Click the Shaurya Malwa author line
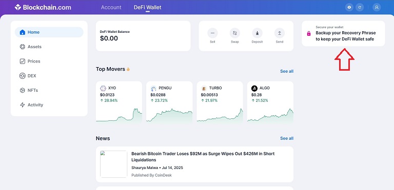Viewport: 394px width, 190px height. click(x=157, y=167)
